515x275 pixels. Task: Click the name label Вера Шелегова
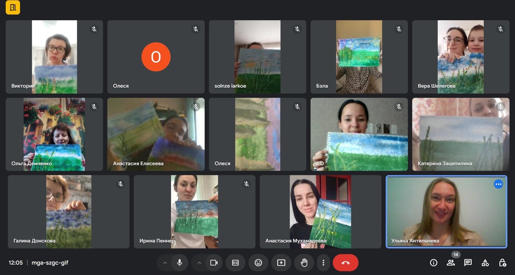pyautogui.click(x=436, y=86)
